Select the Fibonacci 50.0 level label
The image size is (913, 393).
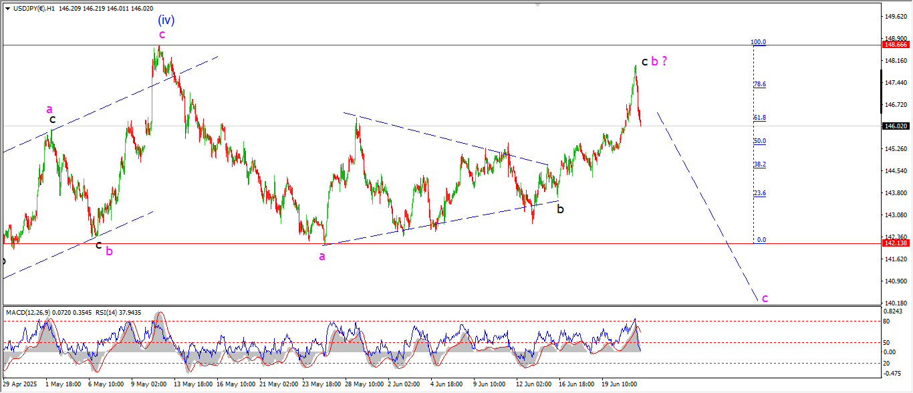tap(759, 141)
